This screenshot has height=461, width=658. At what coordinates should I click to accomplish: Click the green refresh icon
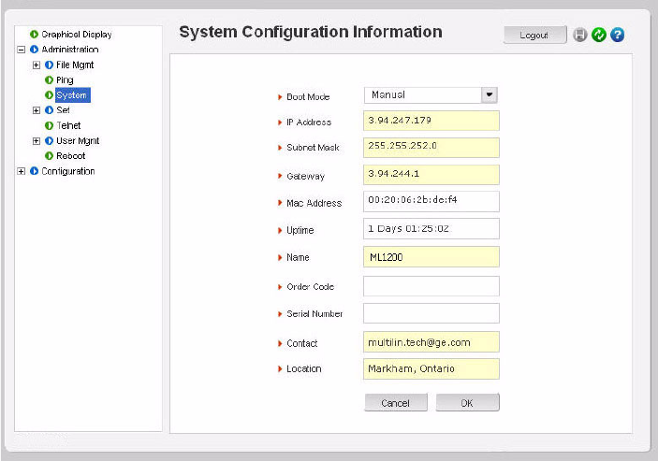click(x=599, y=35)
